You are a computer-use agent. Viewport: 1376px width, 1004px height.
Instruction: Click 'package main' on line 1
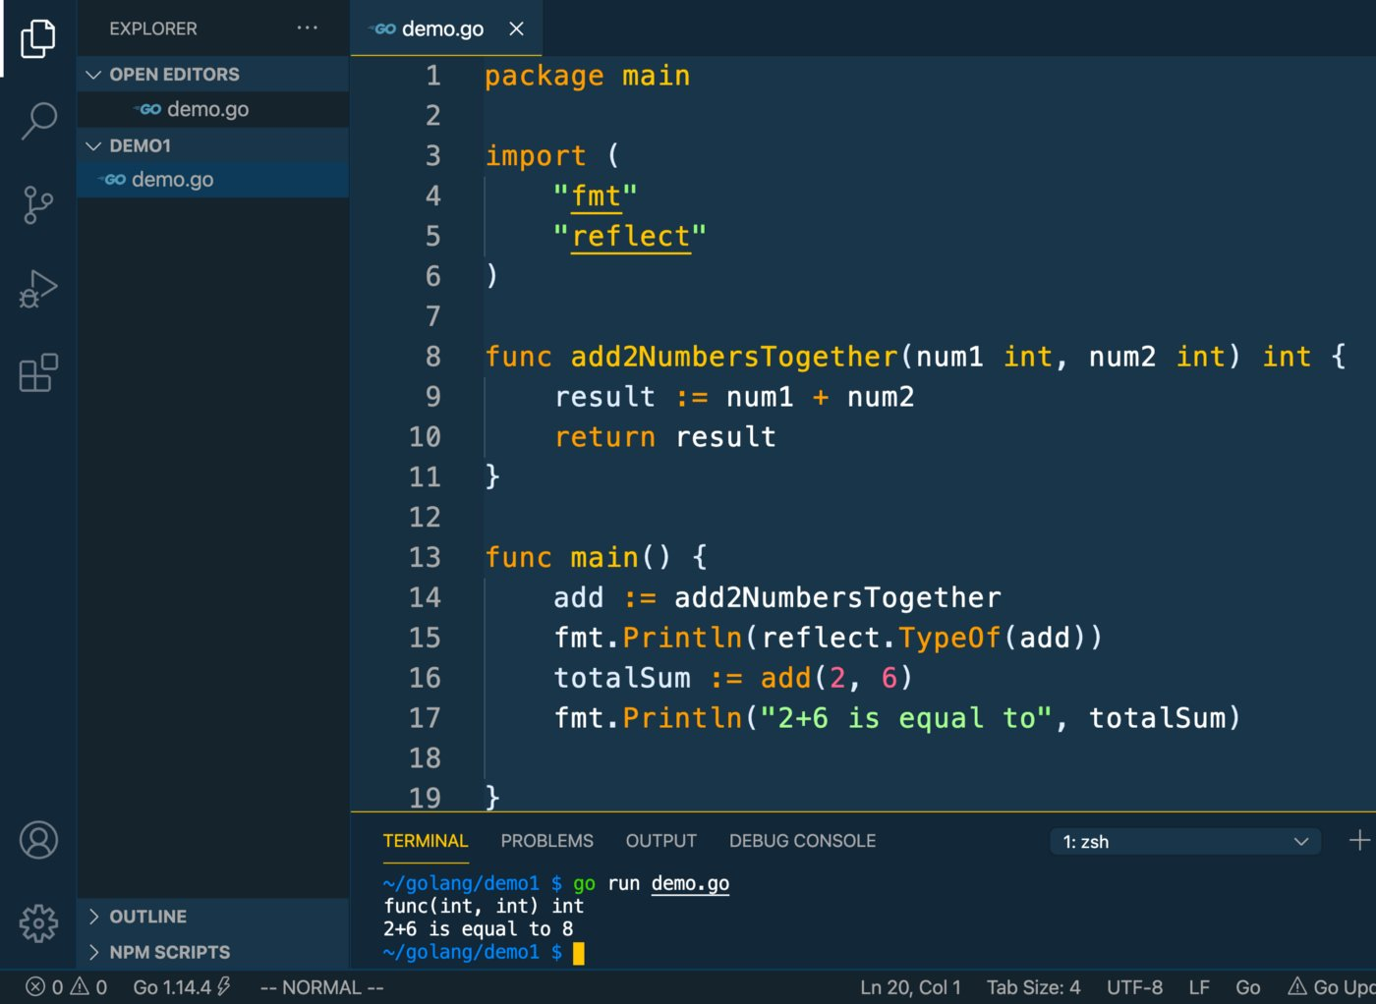click(x=587, y=77)
